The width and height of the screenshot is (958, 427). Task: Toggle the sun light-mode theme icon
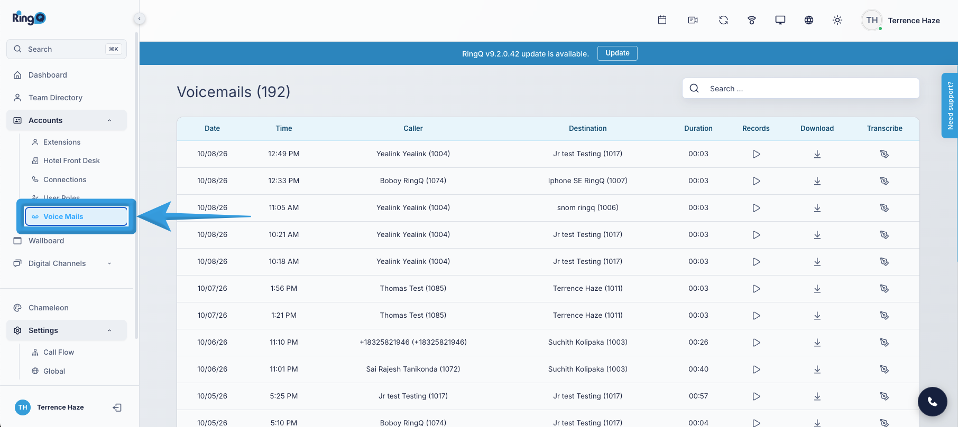[837, 20]
